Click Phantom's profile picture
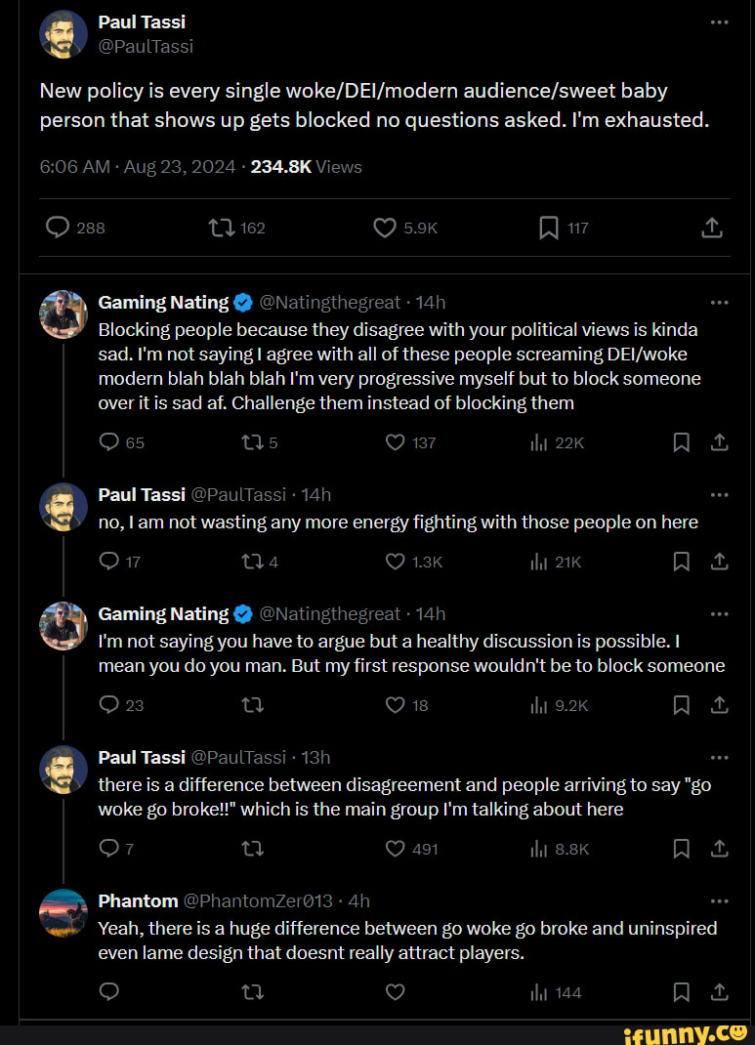Image resolution: width=755 pixels, height=1045 pixels. coord(63,913)
